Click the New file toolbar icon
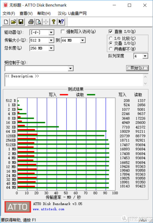 point(6,22)
